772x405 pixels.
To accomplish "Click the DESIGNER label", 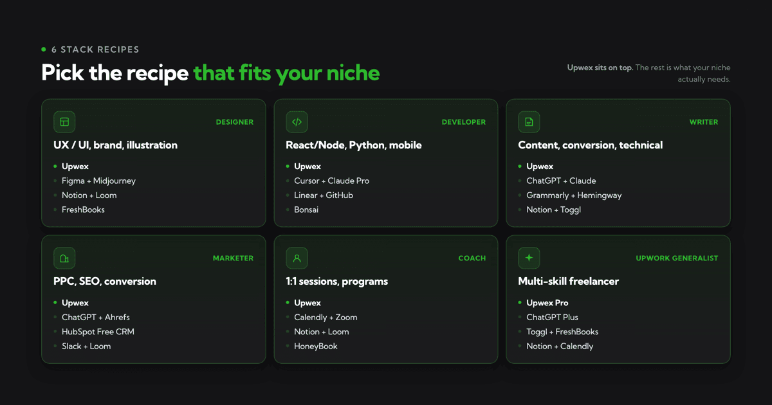I will point(235,122).
